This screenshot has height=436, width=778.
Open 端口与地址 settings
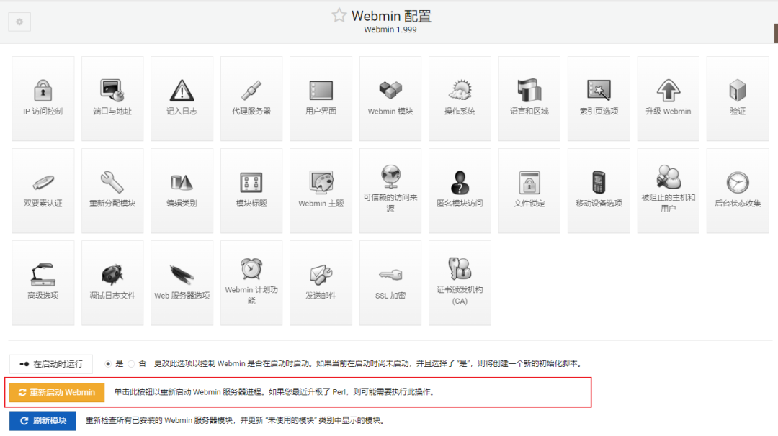tap(112, 99)
